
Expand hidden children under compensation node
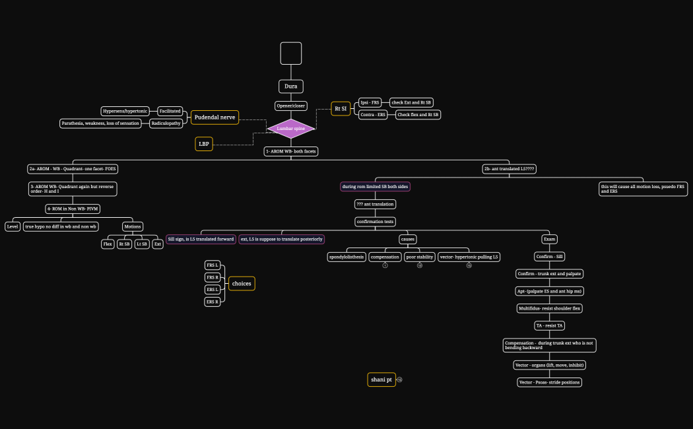[385, 264]
